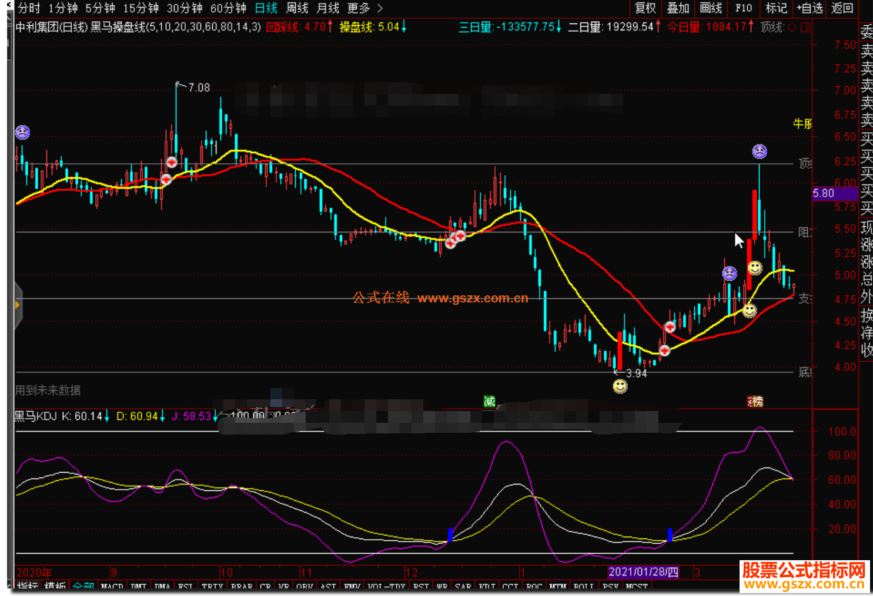Screen dimensions: 873x596
Task: Select the 日线 daily chart tab
Action: tap(266, 8)
